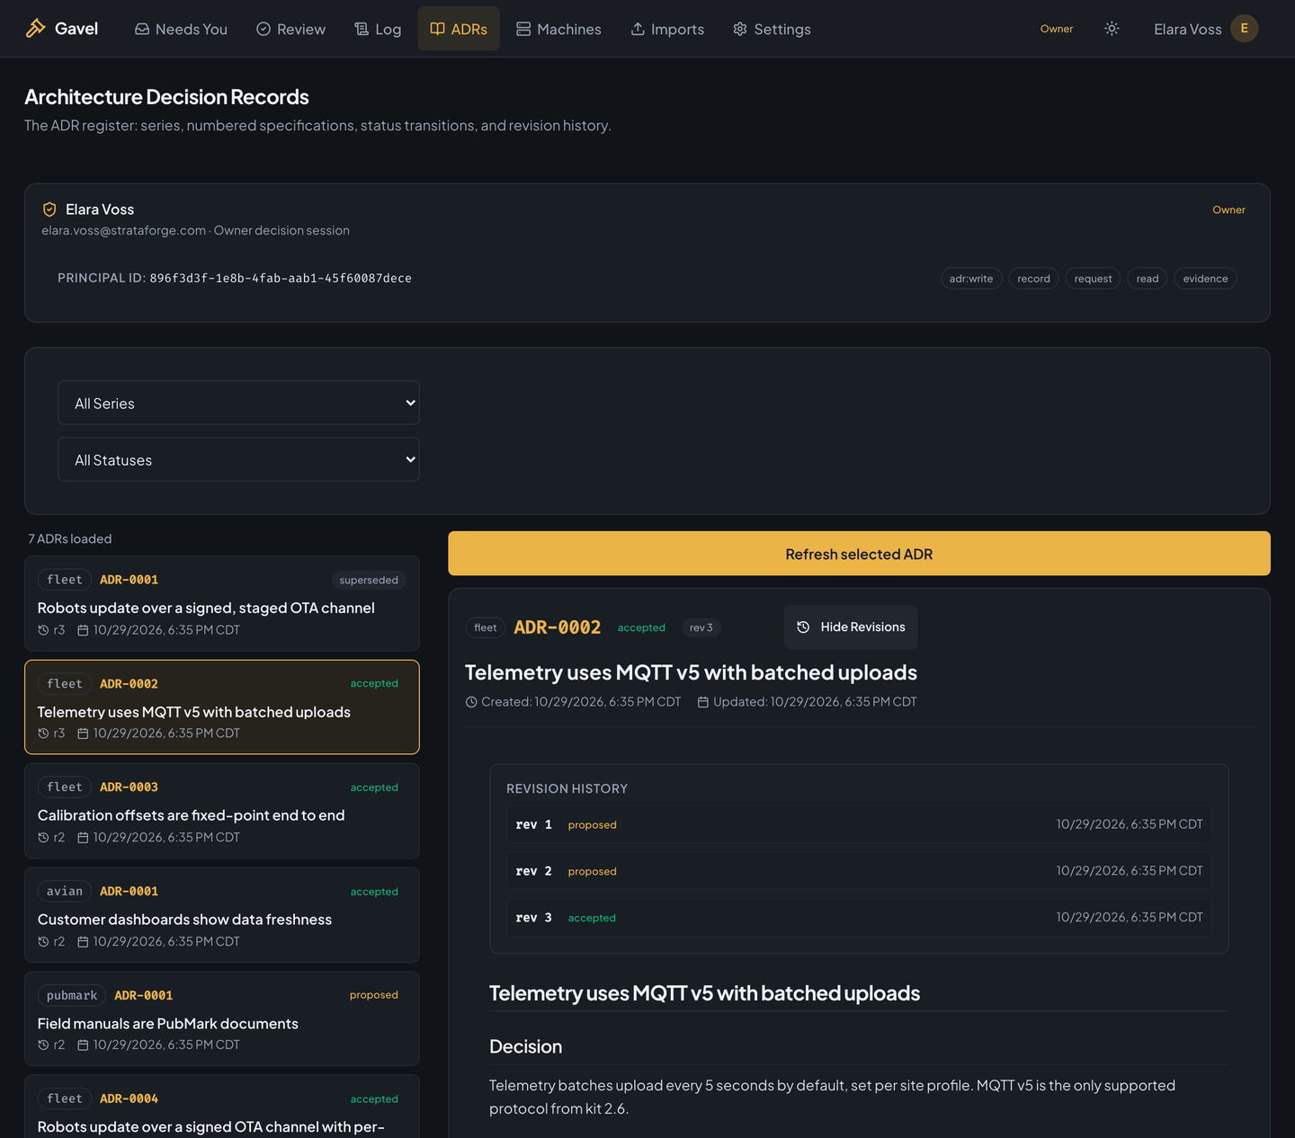Select the fleet ADR-0004 card
The image size is (1295, 1138).
[222, 1107]
